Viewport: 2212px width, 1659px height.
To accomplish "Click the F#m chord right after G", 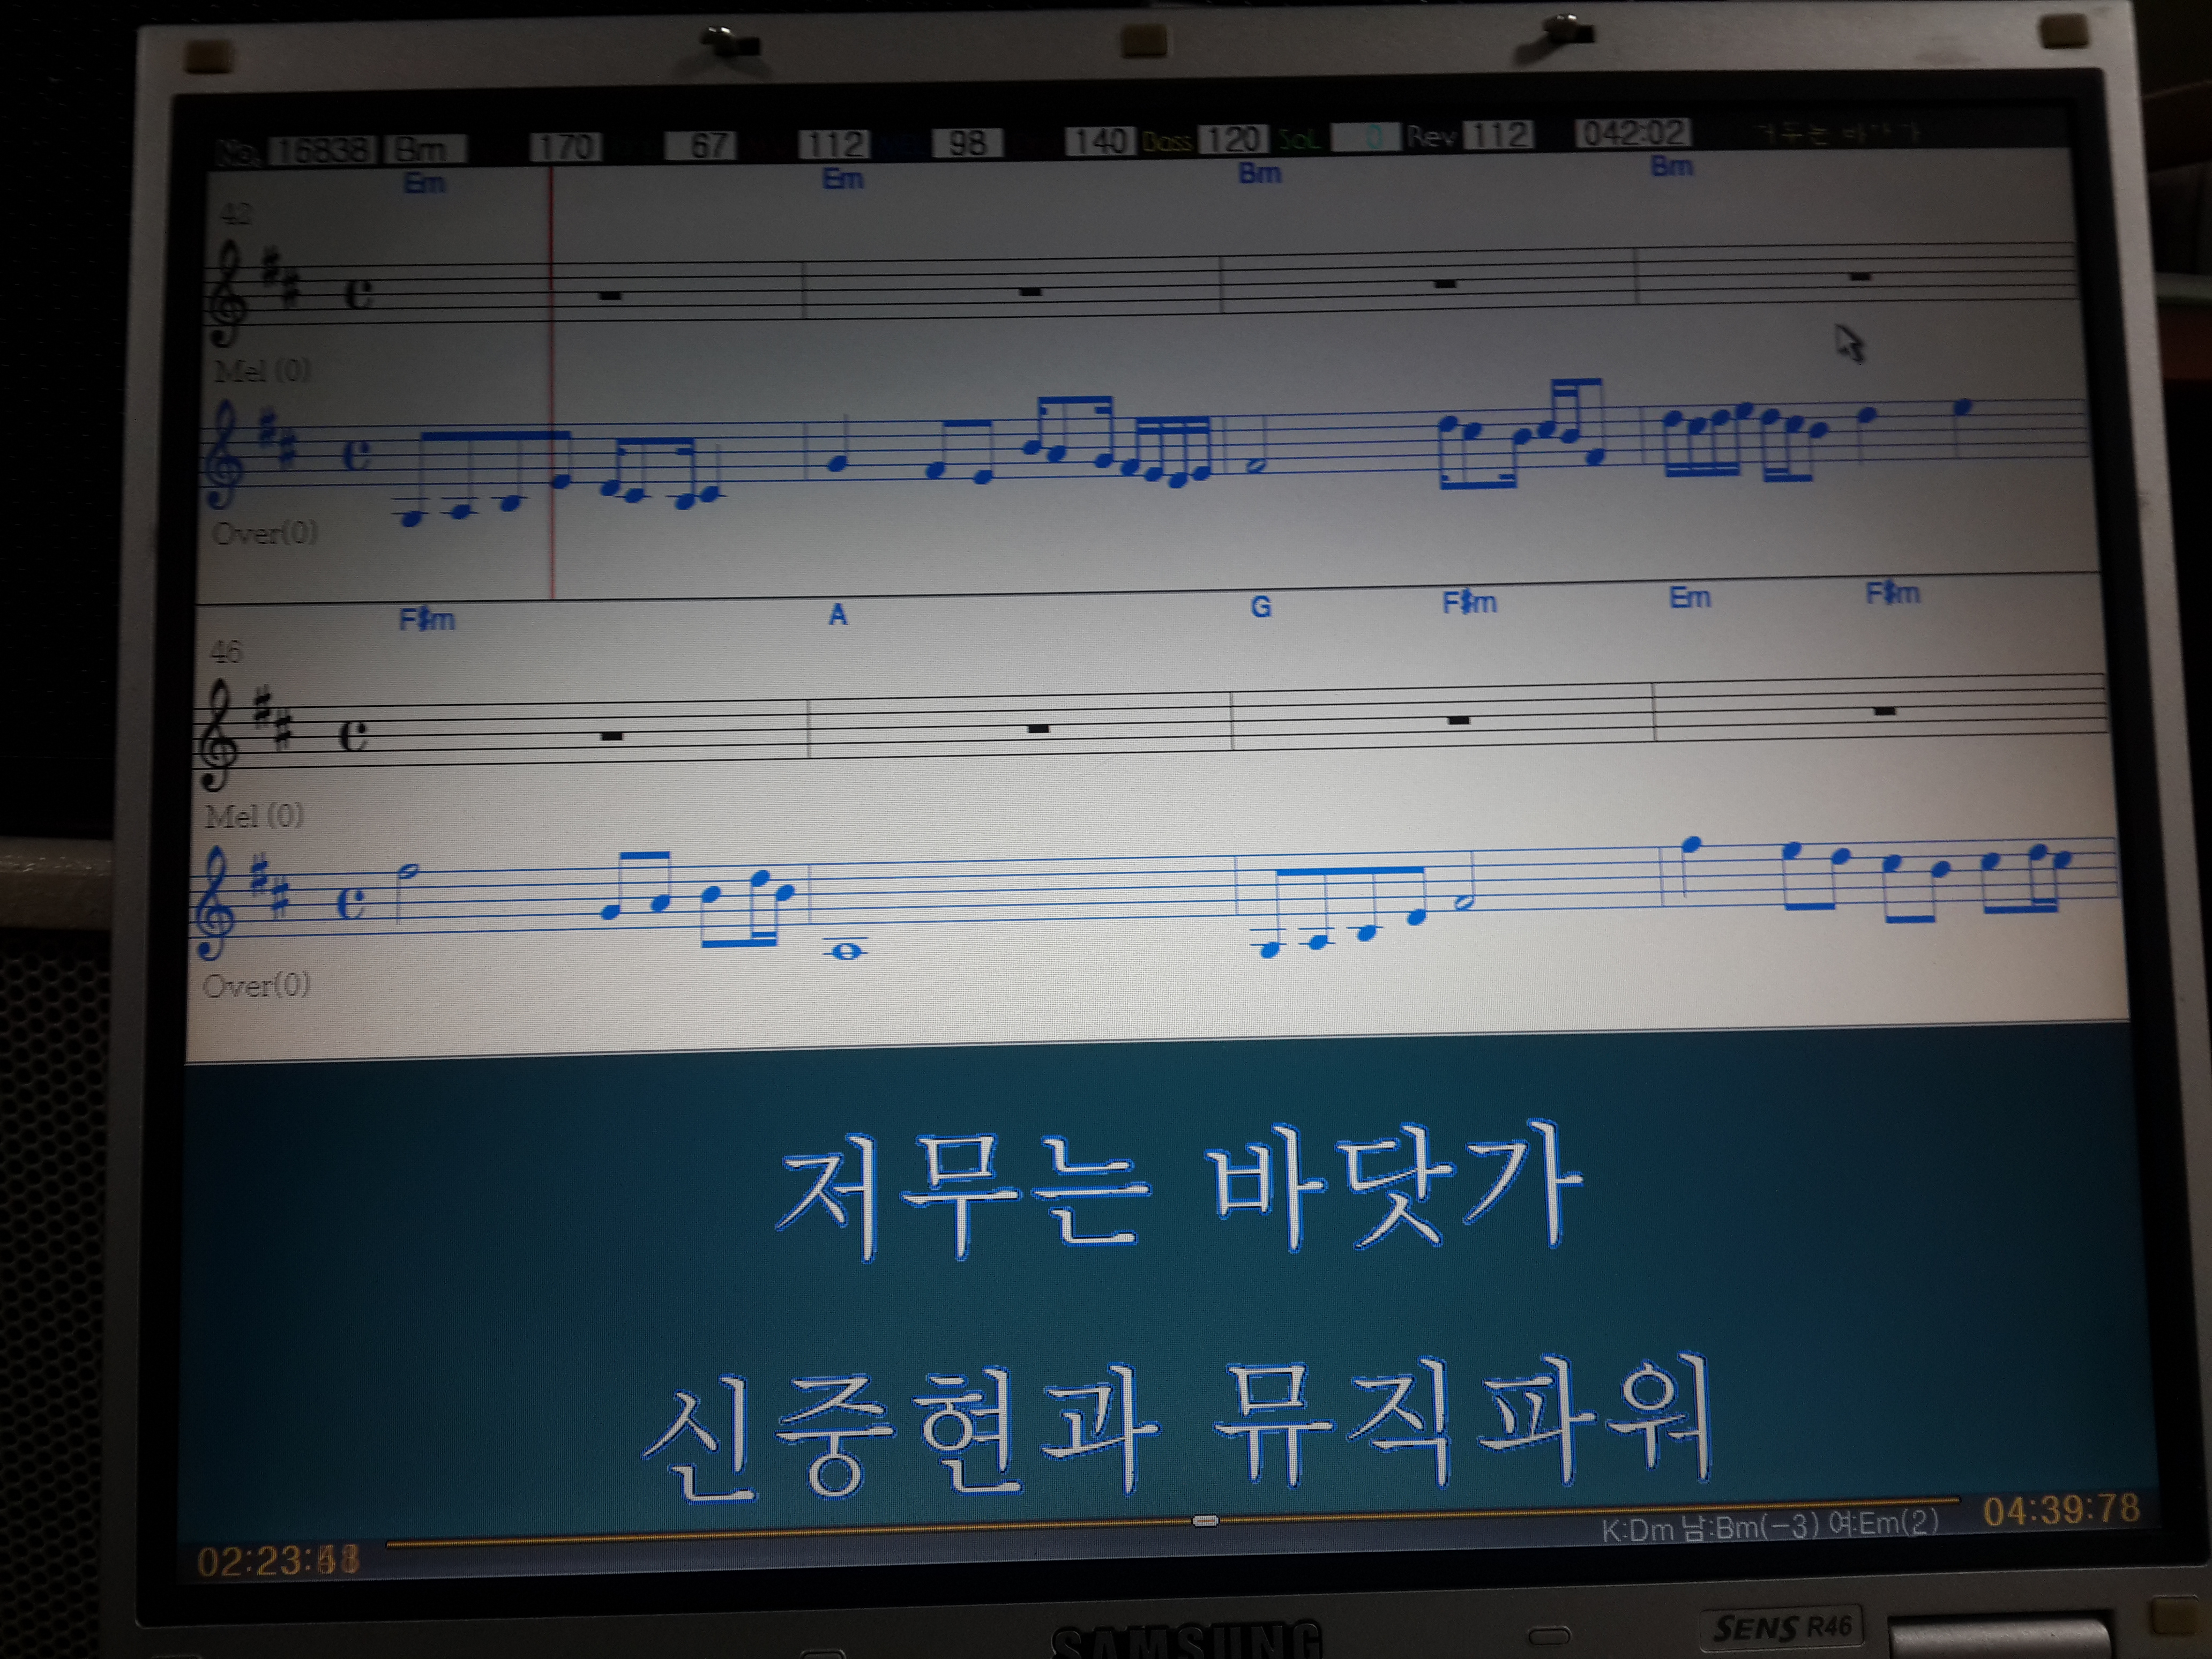I will coord(1469,602).
